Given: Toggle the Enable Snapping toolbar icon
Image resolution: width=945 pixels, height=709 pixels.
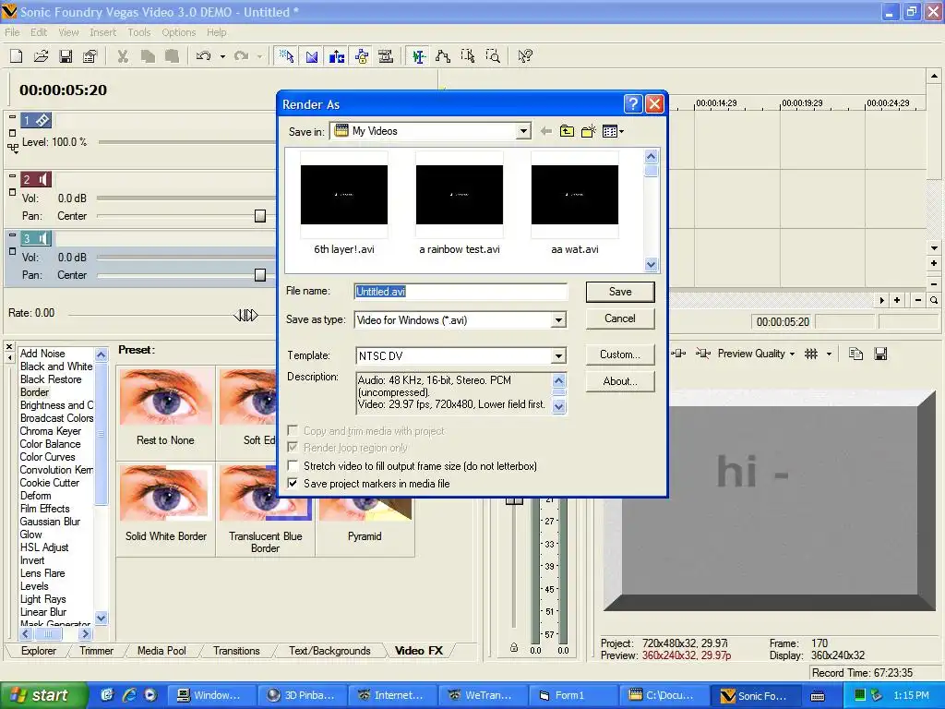Looking at the screenshot, I should (x=286, y=56).
